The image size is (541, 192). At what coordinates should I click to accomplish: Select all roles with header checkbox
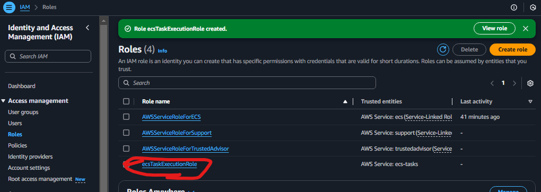coord(126,101)
